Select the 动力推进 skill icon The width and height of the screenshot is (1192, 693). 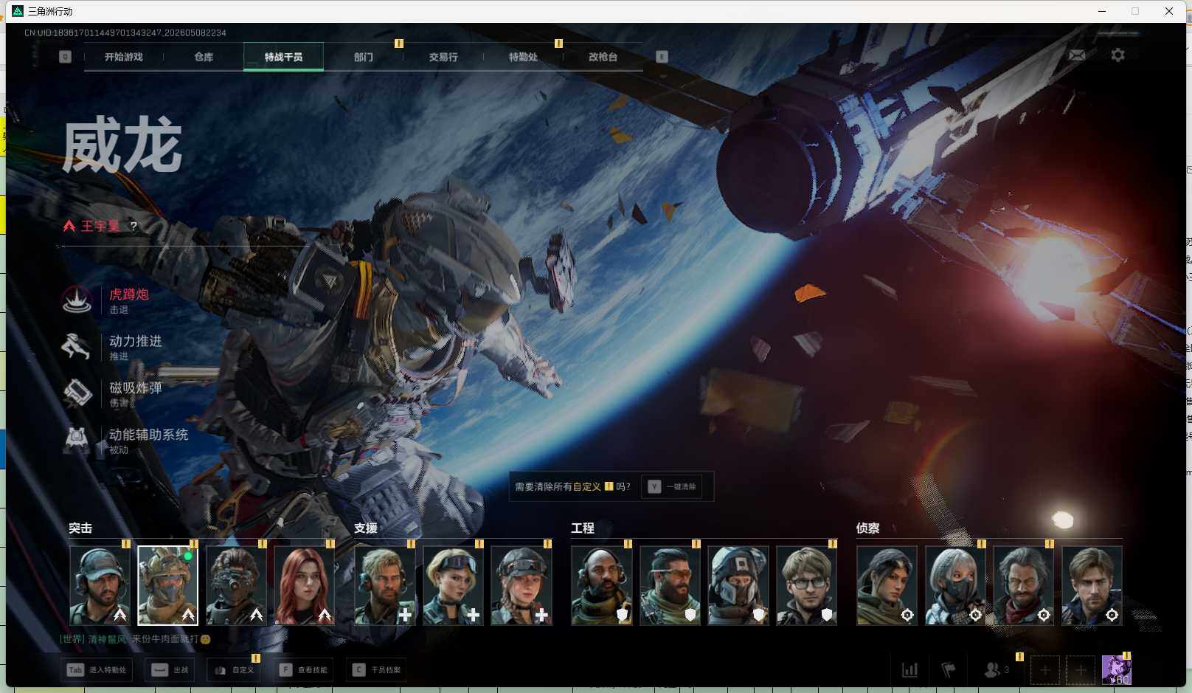pyautogui.click(x=77, y=346)
